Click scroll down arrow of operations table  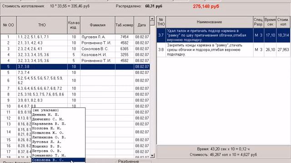coord(152,156)
